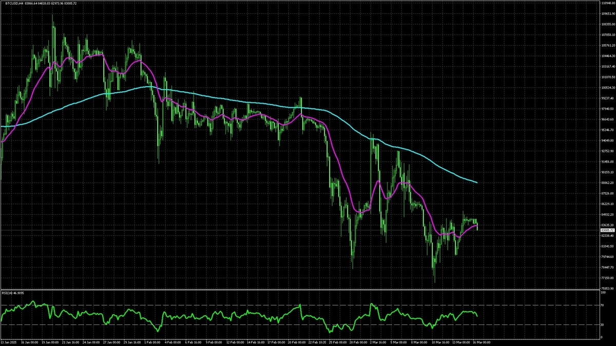616x346 pixels.
Task: Select the 107058.10 price axis label
Action: click(608, 35)
